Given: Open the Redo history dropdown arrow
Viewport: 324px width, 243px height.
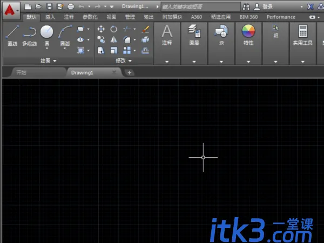Looking at the screenshot, I should pos(105,6).
